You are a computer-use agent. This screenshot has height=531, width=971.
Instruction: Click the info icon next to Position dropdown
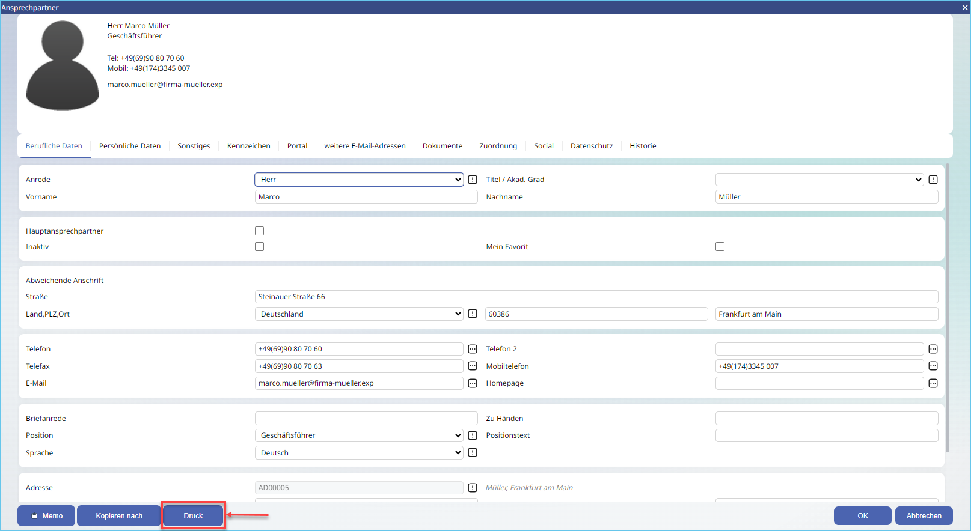[x=473, y=435]
